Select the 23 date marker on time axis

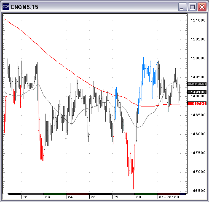(x=48, y=197)
